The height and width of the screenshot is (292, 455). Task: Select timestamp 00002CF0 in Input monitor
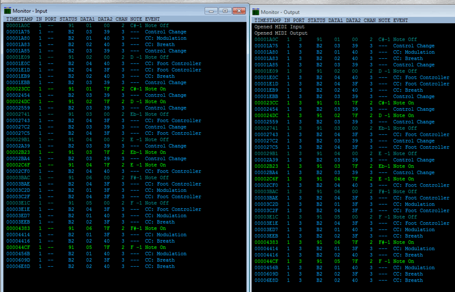tap(18, 171)
